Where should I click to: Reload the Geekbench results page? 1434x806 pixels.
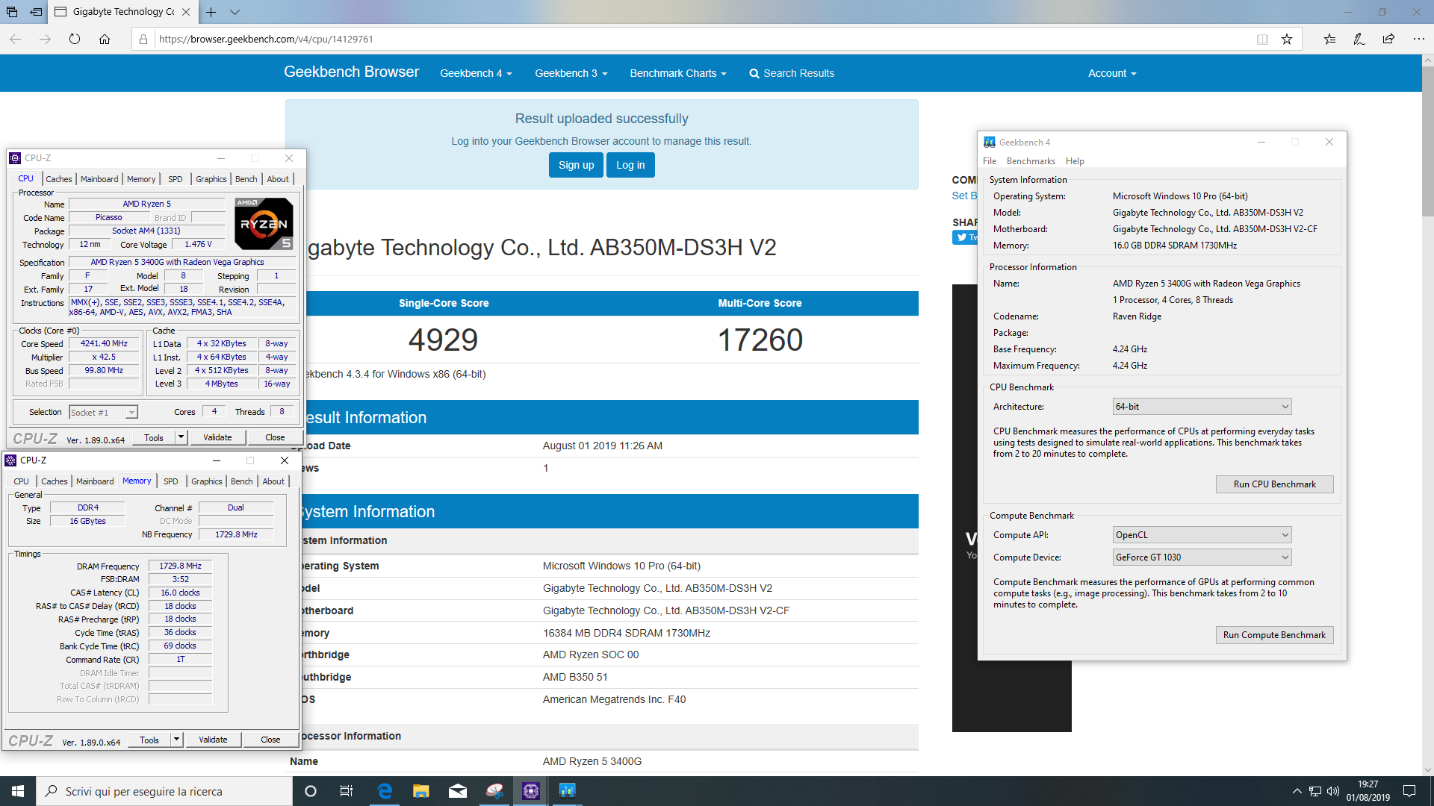pos(75,39)
